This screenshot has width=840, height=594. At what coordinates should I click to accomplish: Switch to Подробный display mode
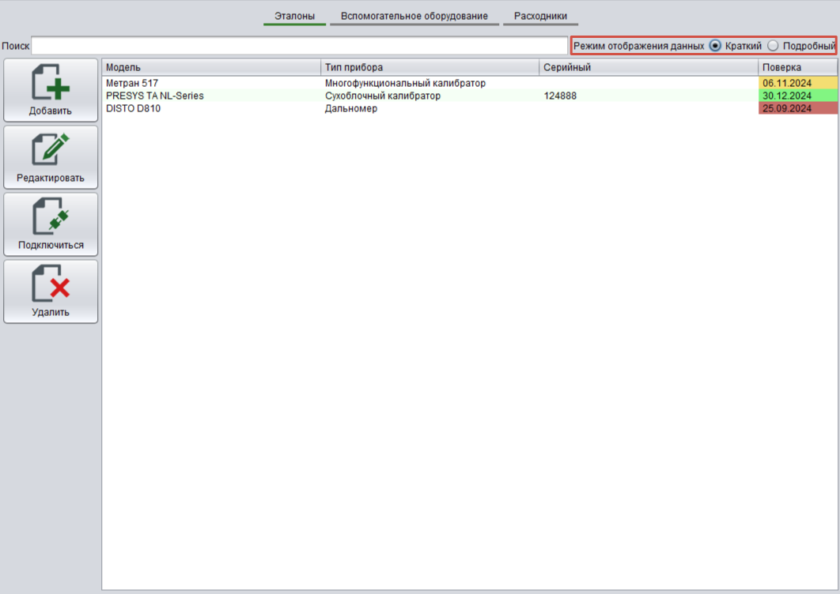774,46
